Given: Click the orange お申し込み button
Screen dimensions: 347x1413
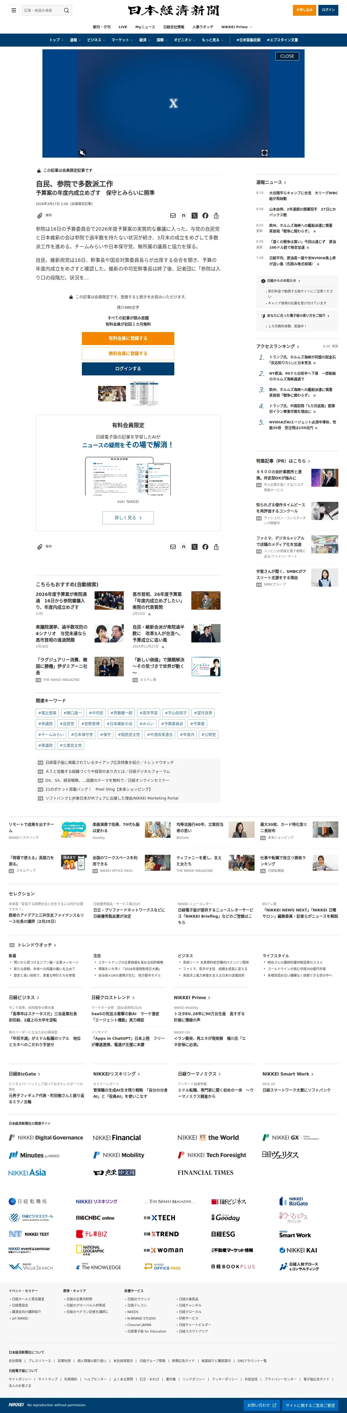Looking at the screenshot, I should point(305,10).
